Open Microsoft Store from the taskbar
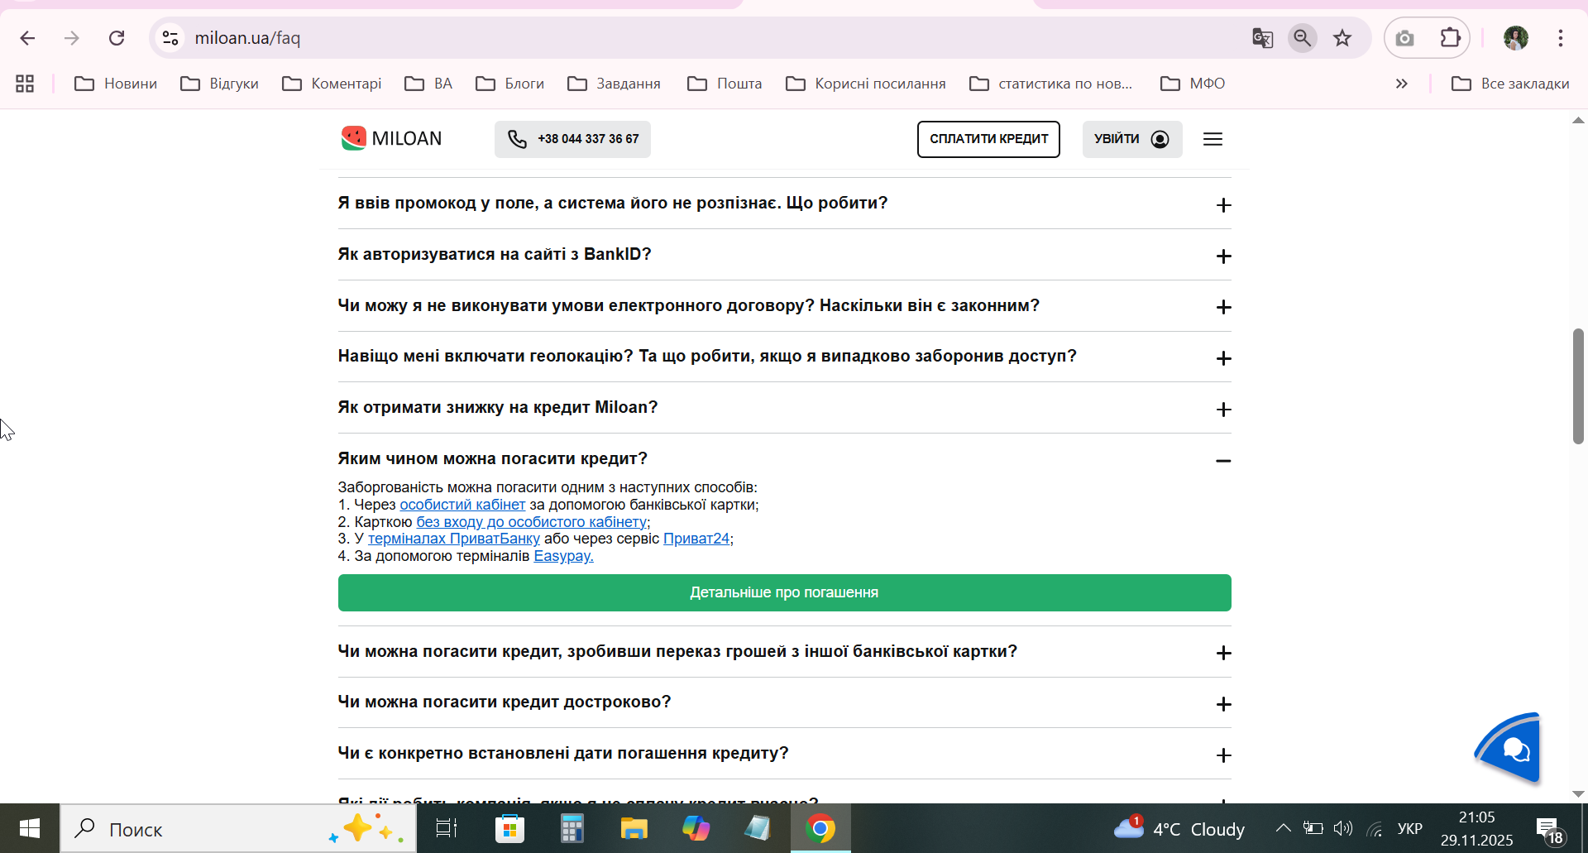1588x853 pixels. coord(509,828)
